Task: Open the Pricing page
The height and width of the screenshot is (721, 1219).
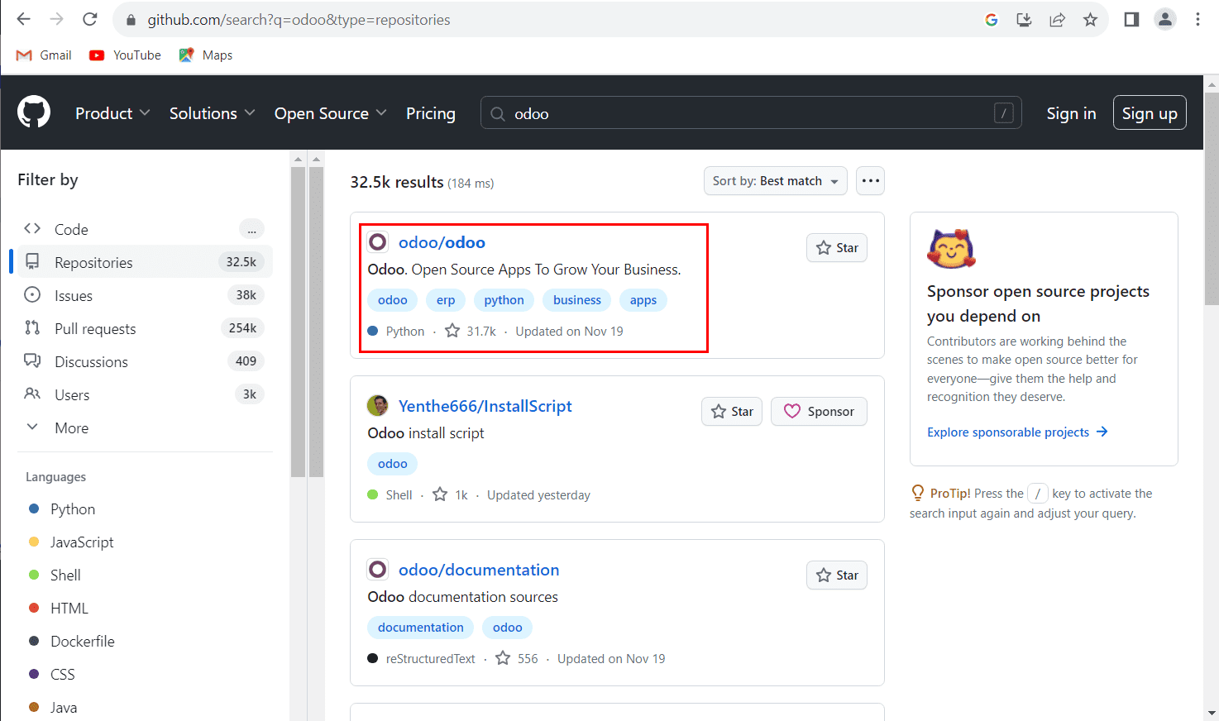Action: (x=430, y=113)
